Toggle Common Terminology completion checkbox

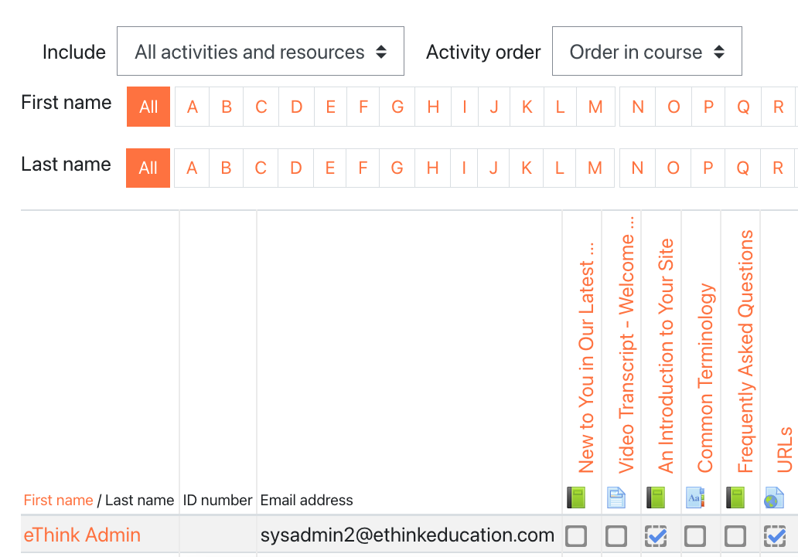(695, 535)
